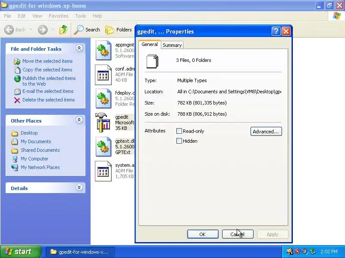Open My Computer from Other Places
Screen dimensions: 345x258
coord(34,159)
